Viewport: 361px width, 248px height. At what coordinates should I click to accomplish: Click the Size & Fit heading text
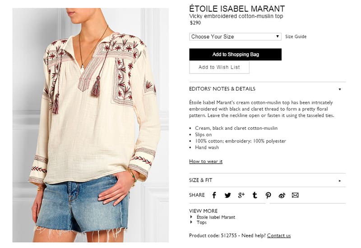click(200, 180)
